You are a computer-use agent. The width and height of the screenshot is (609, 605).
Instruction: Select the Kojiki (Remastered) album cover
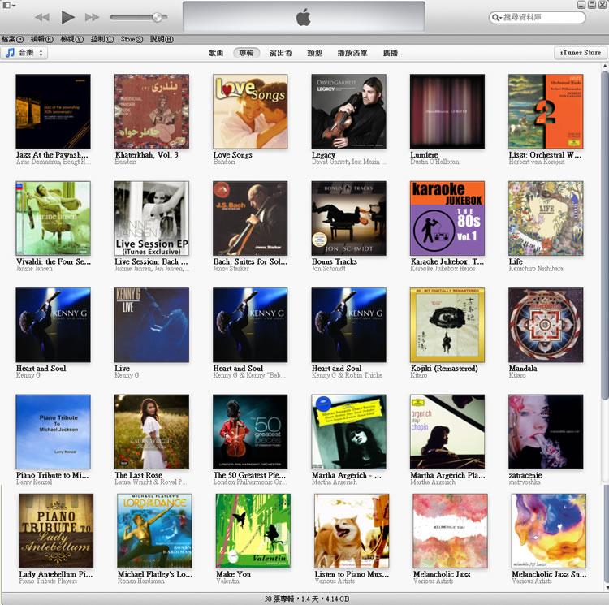[447, 325]
